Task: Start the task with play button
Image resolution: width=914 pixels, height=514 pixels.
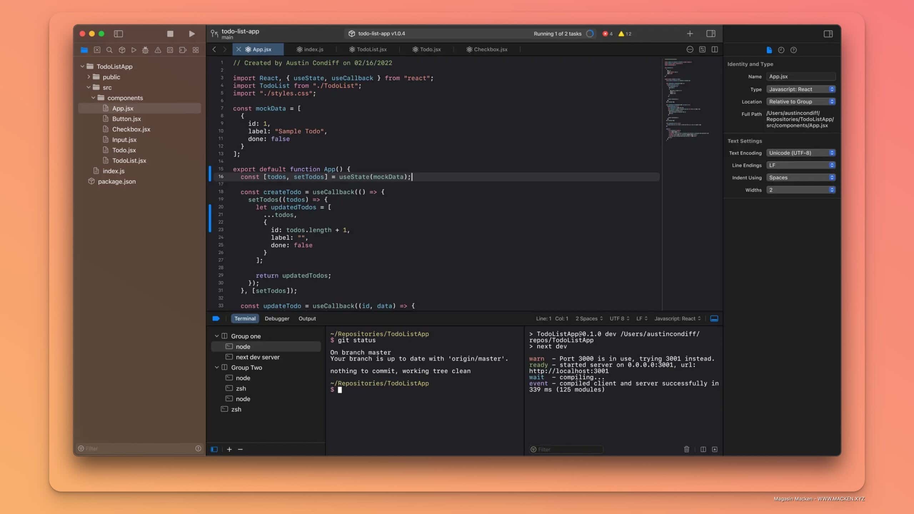Action: 192,34
